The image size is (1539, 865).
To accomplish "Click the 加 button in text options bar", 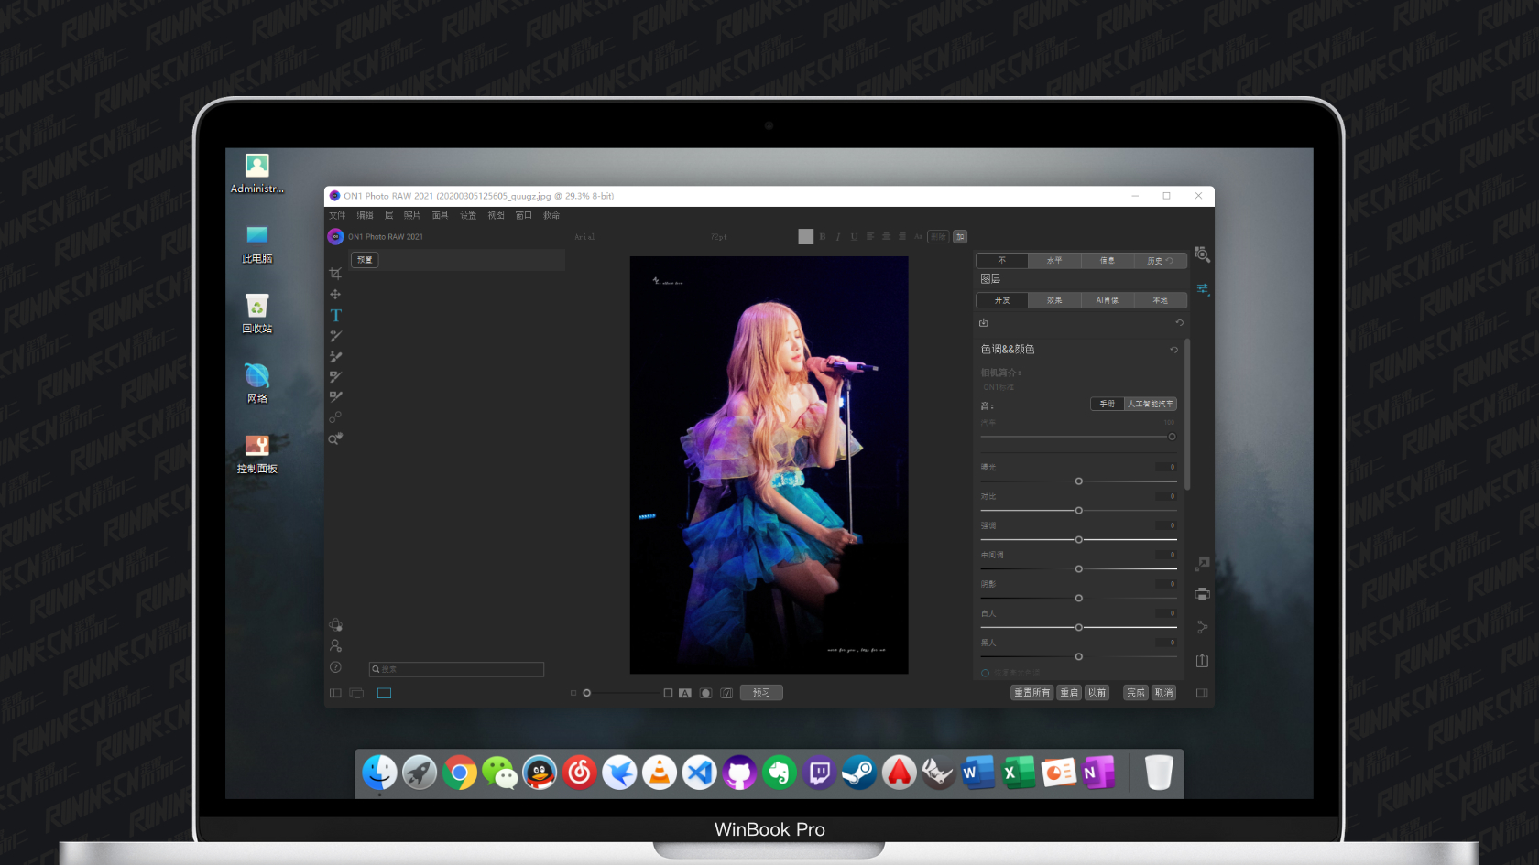I will tap(960, 236).
